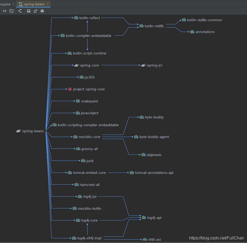The image size is (247, 243).
Task: Select the mockito-core dependency node
Action: [87, 137]
